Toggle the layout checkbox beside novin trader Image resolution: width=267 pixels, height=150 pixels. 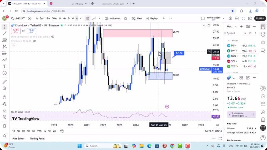click(x=203, y=18)
